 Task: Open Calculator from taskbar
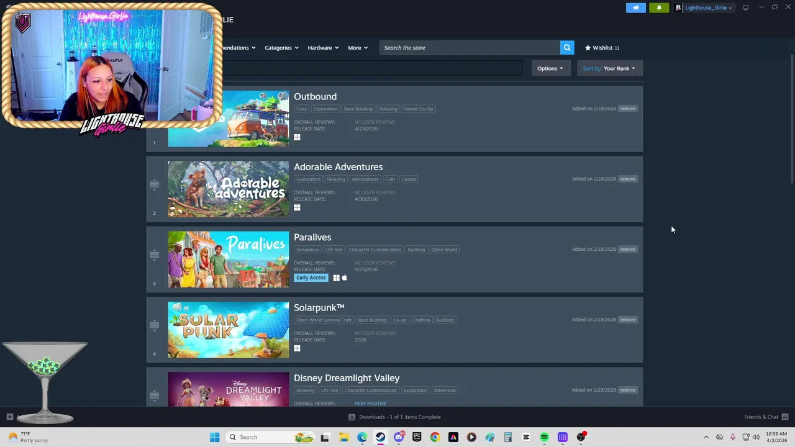(507, 437)
